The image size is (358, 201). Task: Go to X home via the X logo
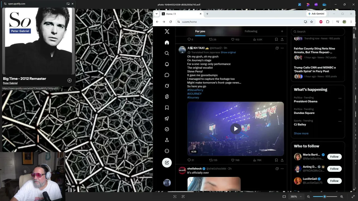point(167,32)
